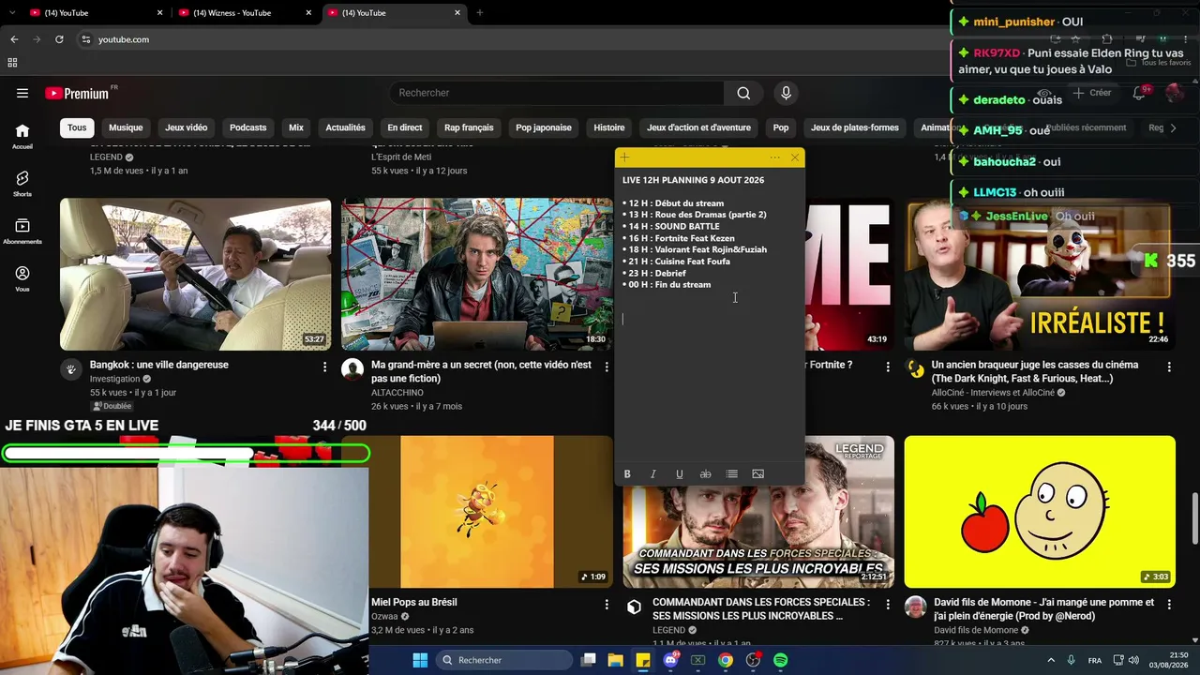The height and width of the screenshot is (675, 1200).
Task: Open Abonnements from the sidebar
Action: (x=22, y=232)
